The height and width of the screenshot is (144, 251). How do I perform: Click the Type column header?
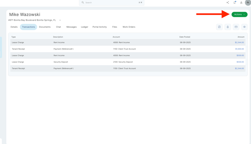[x=13, y=37]
